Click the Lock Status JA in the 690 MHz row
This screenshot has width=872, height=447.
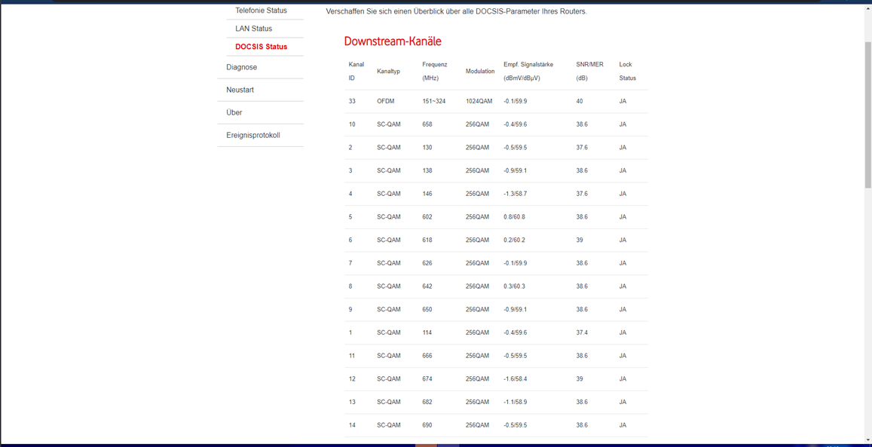623,424
